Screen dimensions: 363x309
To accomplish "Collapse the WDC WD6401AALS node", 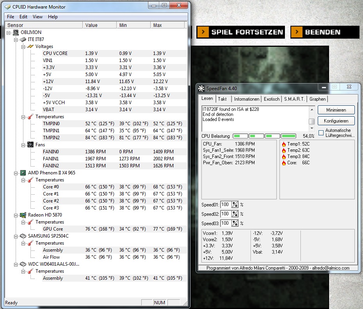I will tap(16, 265).
